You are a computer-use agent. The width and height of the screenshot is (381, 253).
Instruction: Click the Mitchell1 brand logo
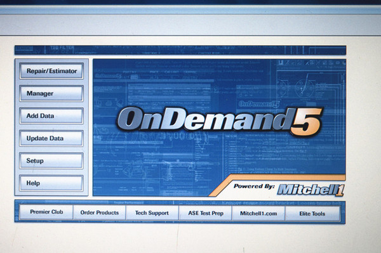pos(311,190)
